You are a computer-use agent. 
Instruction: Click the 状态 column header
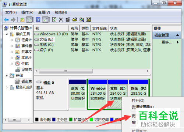click(x=130, y=28)
